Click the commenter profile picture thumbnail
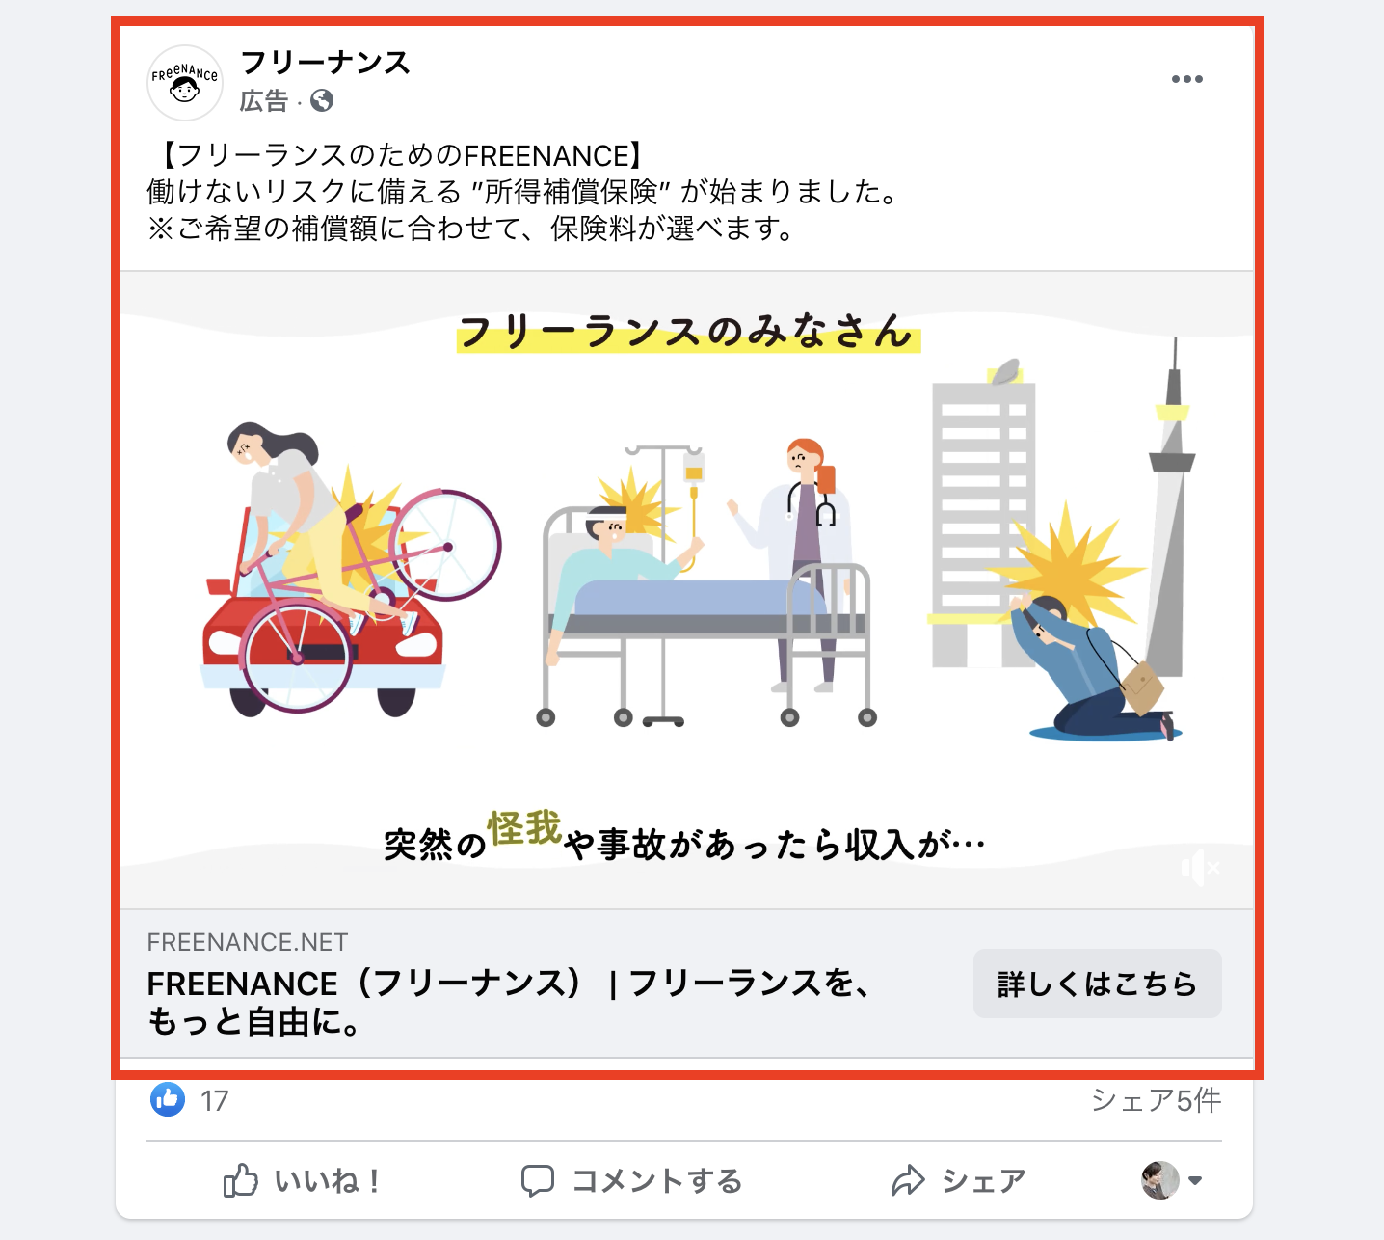This screenshot has height=1240, width=1384. [x=1159, y=1180]
